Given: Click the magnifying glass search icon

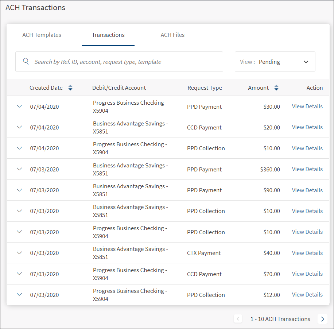Looking at the screenshot, I should 26,62.
